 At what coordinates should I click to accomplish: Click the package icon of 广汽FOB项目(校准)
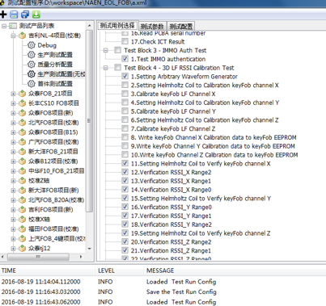click(22, 142)
